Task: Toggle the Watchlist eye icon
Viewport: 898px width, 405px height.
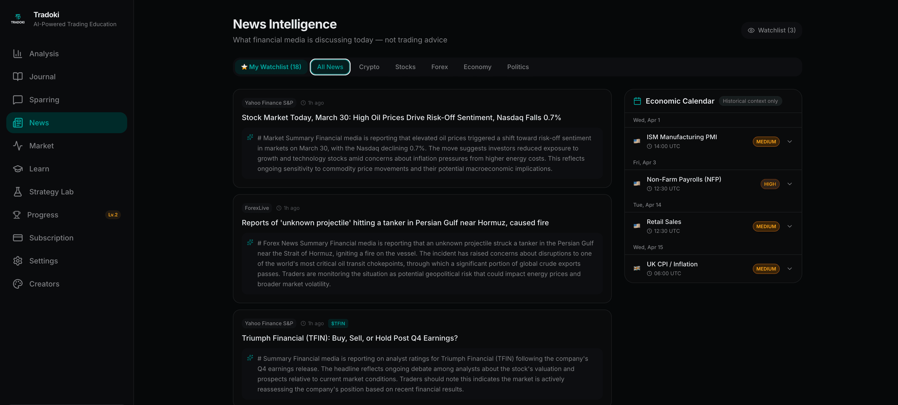Action: (751, 30)
